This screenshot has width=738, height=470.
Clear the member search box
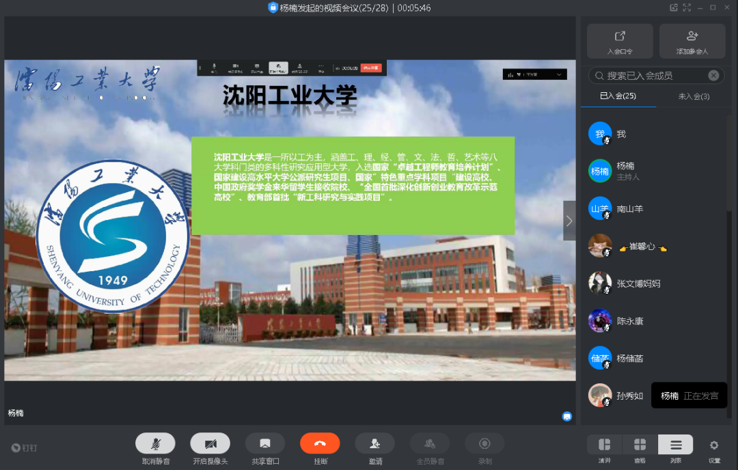[713, 76]
